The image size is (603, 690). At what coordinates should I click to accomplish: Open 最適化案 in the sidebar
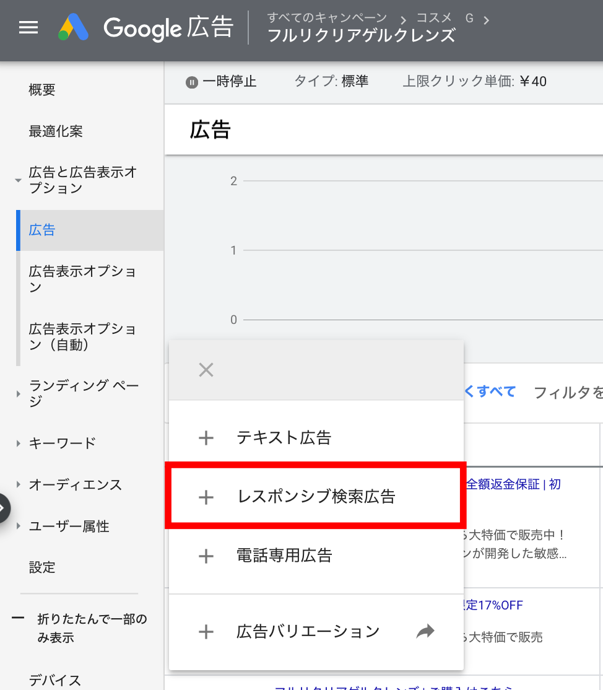coord(56,131)
